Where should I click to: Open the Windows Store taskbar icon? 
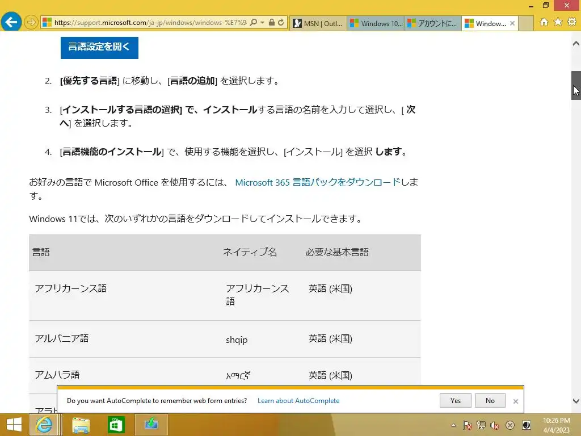point(116,425)
